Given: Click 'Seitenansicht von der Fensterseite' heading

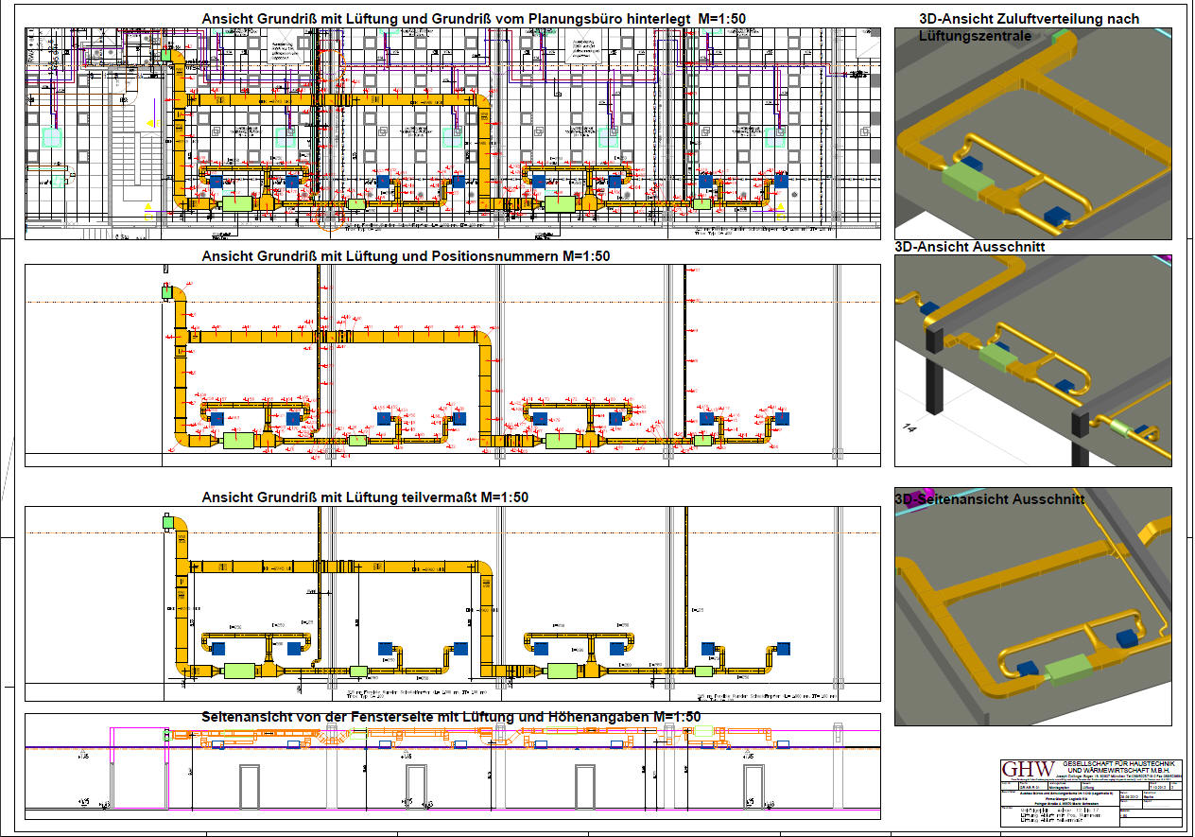Looking at the screenshot, I should click(x=450, y=718).
